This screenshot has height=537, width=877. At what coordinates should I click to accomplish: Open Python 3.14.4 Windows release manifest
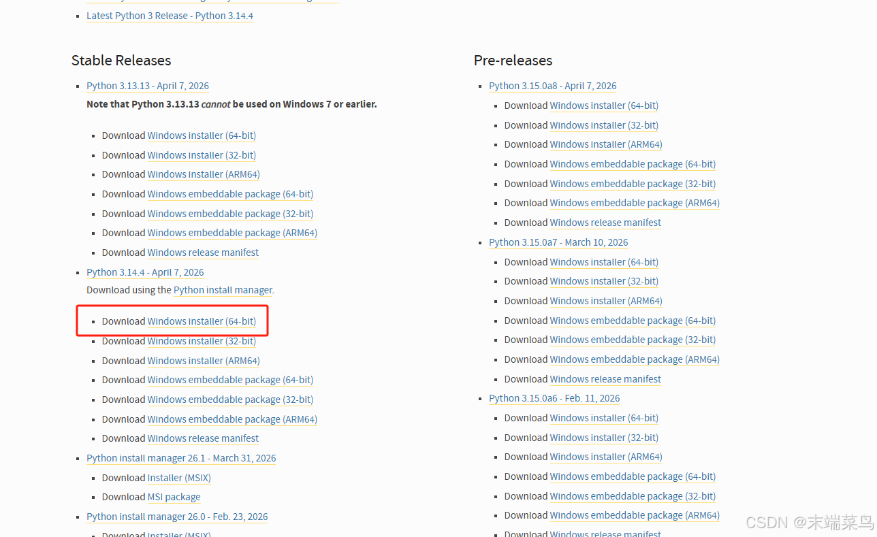pos(203,438)
